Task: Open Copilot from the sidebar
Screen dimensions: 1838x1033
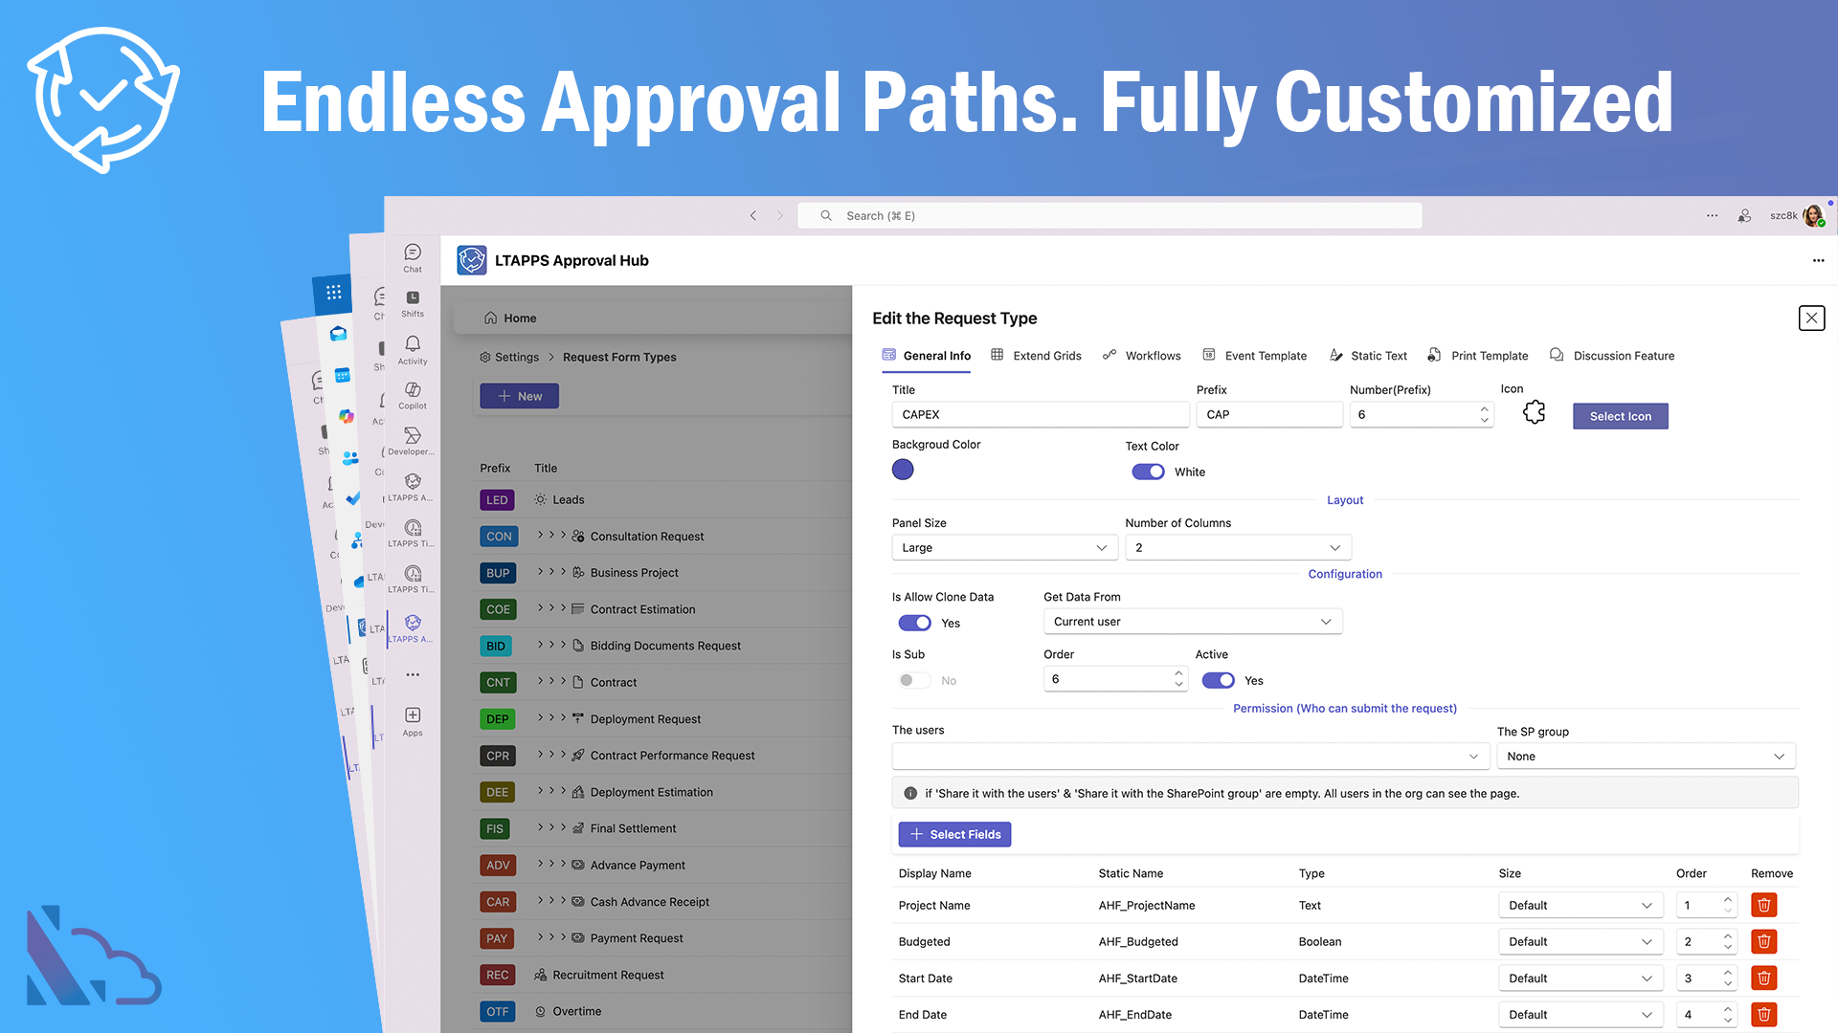Action: [413, 391]
